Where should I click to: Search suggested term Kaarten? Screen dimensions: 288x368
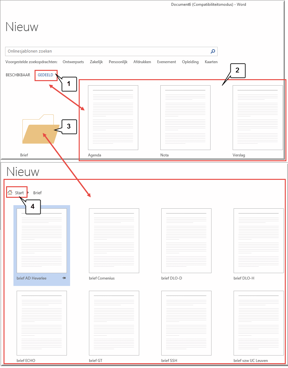pyautogui.click(x=211, y=62)
